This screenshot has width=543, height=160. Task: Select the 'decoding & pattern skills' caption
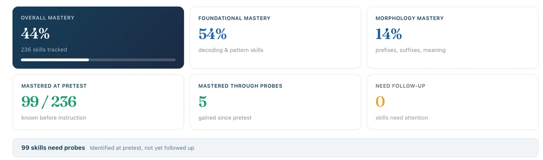point(231,50)
